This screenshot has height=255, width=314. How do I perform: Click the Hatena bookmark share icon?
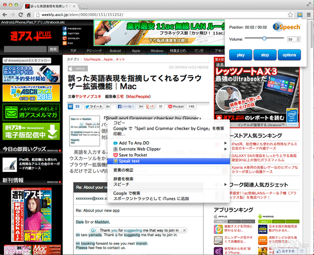pos(70,107)
